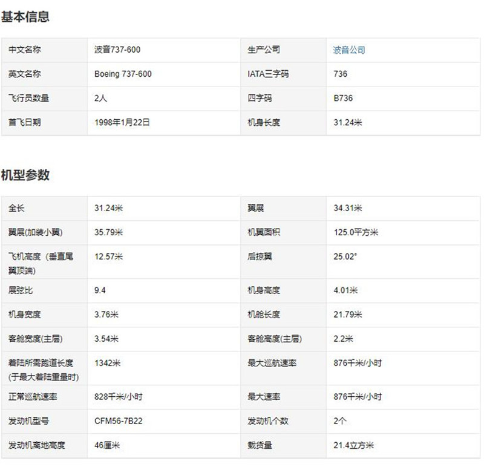The height and width of the screenshot is (467, 484).
Task: Select the Boeing 737-600 value
Action: tap(123, 74)
